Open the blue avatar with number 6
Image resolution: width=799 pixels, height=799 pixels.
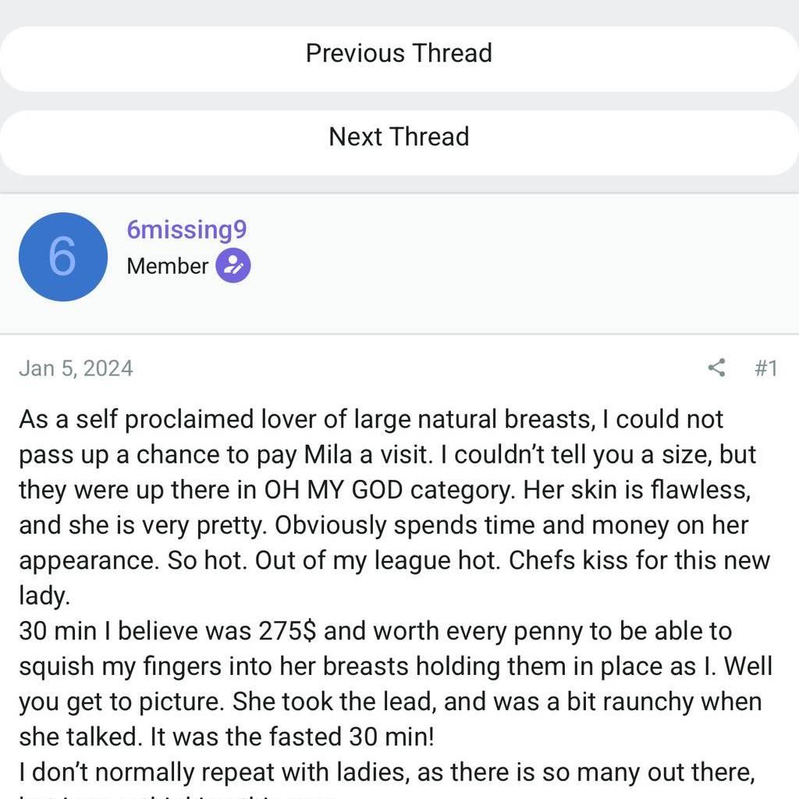[x=62, y=257]
